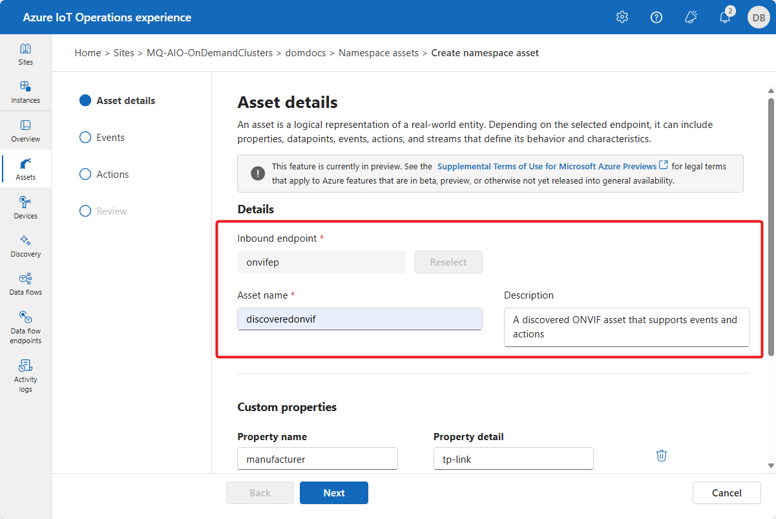Open Sites in the left sidebar
The width and height of the screenshot is (776, 519).
coord(25,54)
